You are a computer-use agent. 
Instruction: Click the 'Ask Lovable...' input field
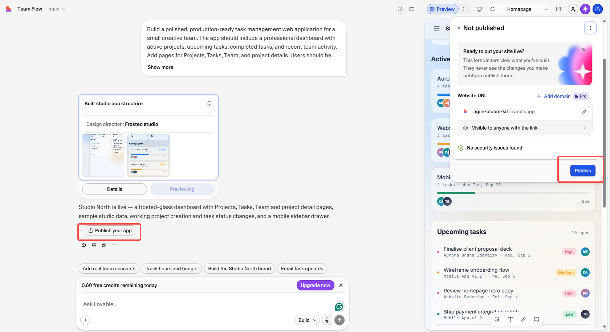pos(207,304)
